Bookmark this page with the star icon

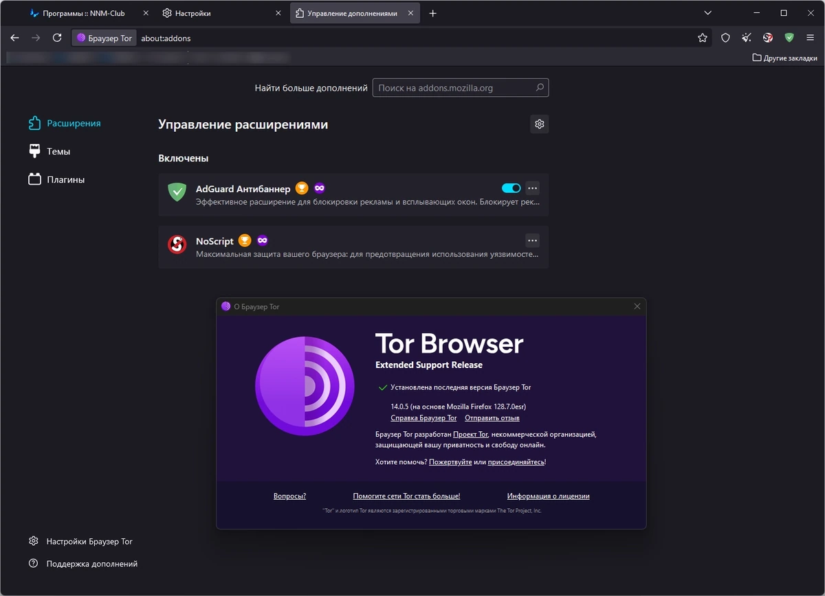[x=703, y=38]
